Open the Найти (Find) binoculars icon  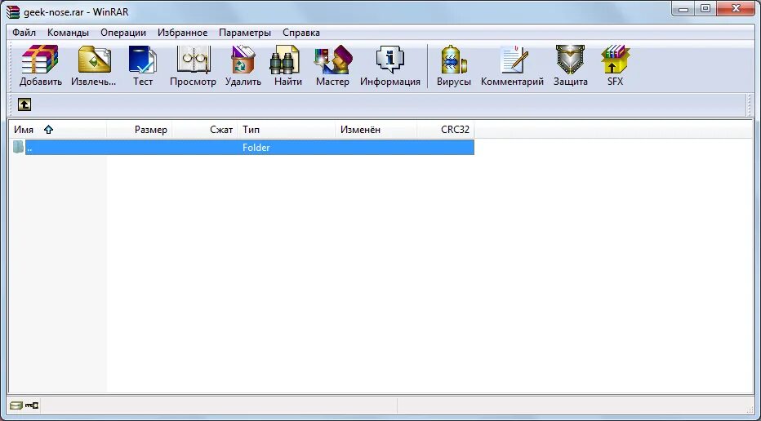(285, 60)
